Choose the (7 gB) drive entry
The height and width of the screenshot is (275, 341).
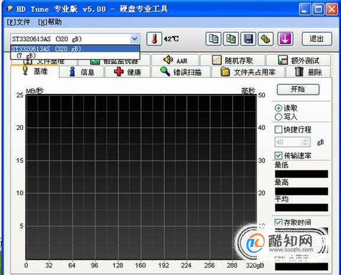pyautogui.click(x=75, y=55)
